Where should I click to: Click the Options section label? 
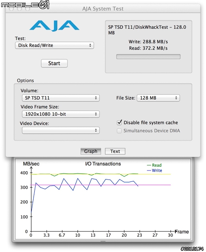click(25, 80)
